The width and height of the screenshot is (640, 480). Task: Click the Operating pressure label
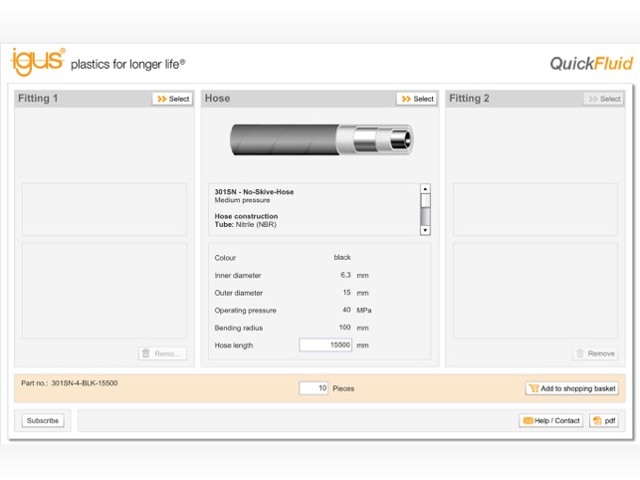(245, 311)
